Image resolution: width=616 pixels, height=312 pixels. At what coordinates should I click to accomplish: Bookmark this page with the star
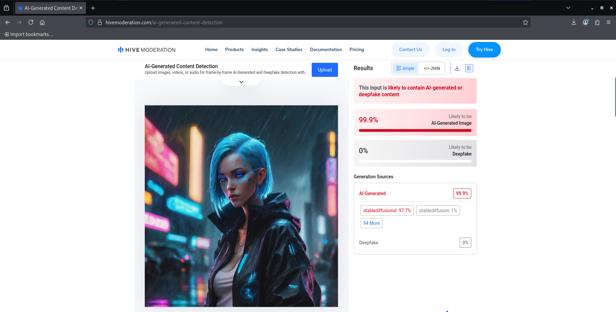coord(525,22)
